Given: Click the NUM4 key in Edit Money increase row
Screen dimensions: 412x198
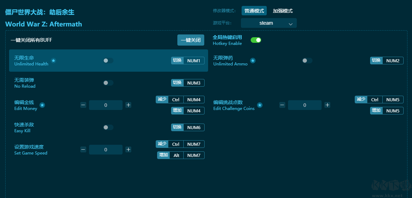Looking at the screenshot, I should (x=194, y=111).
